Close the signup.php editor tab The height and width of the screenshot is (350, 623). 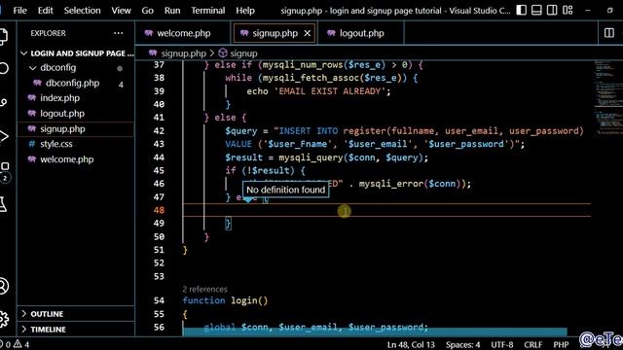point(308,33)
